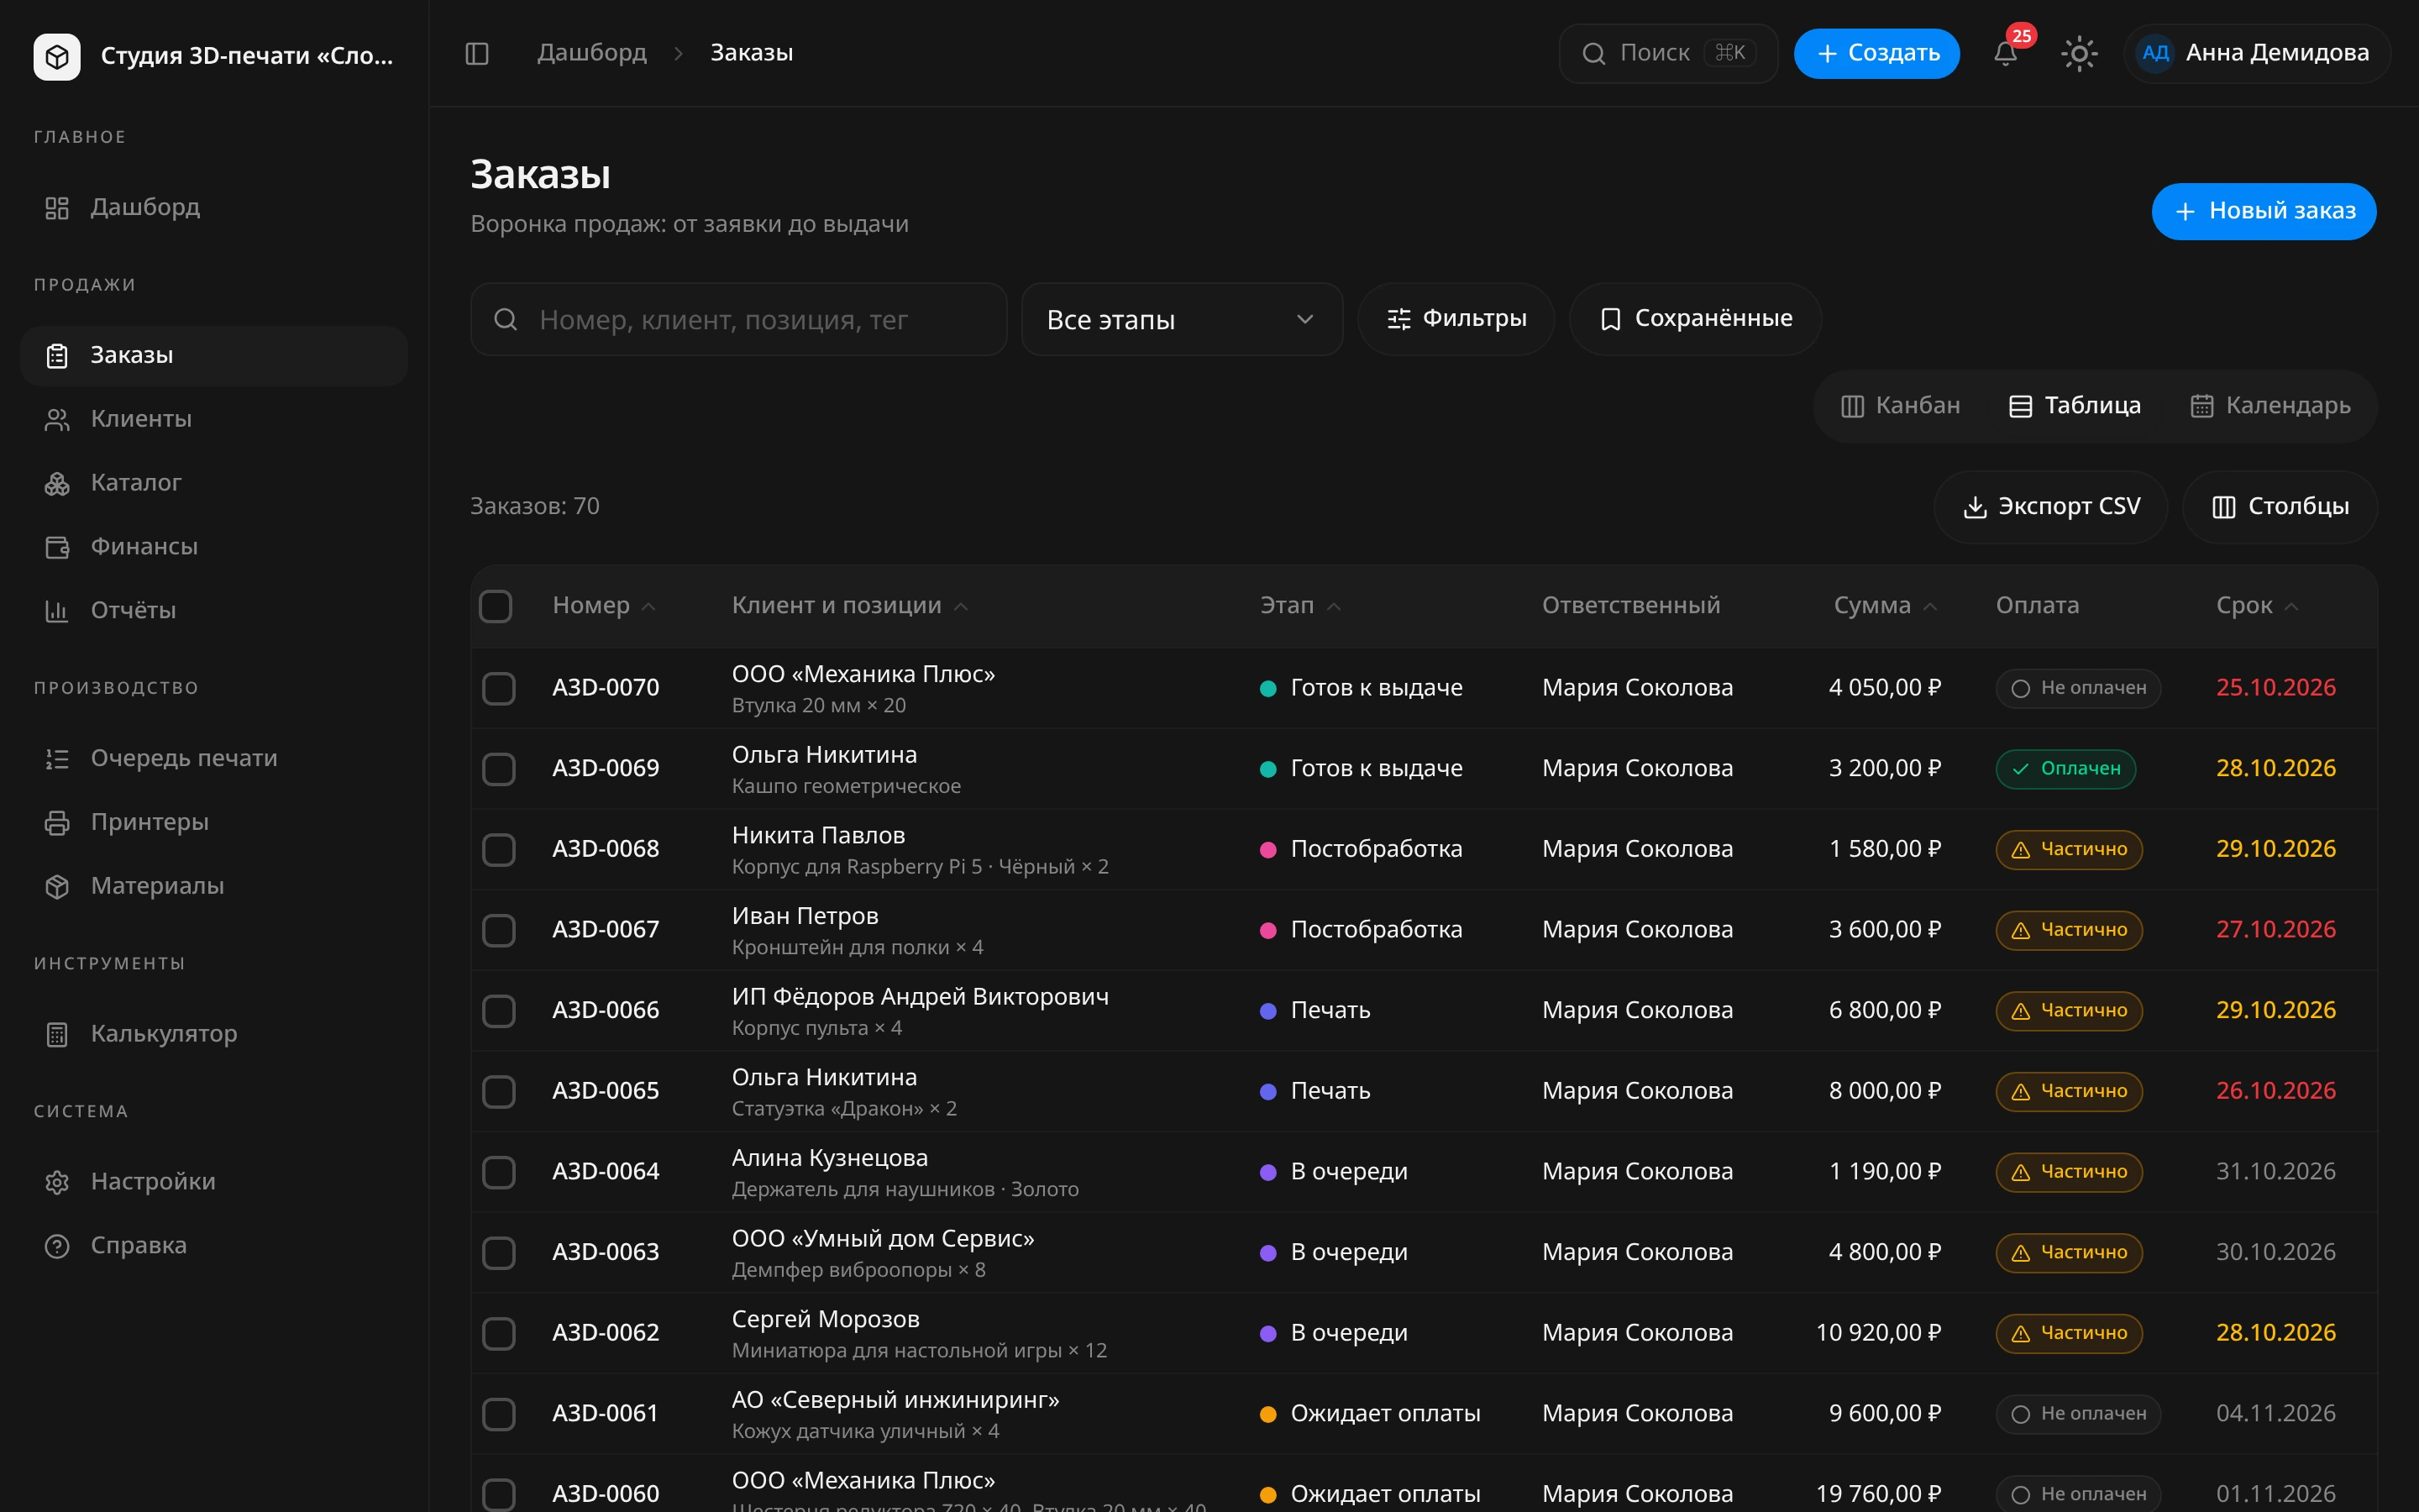This screenshot has width=2419, height=1512.
Task: Sort table by Сумма column arrow
Action: click(1930, 606)
